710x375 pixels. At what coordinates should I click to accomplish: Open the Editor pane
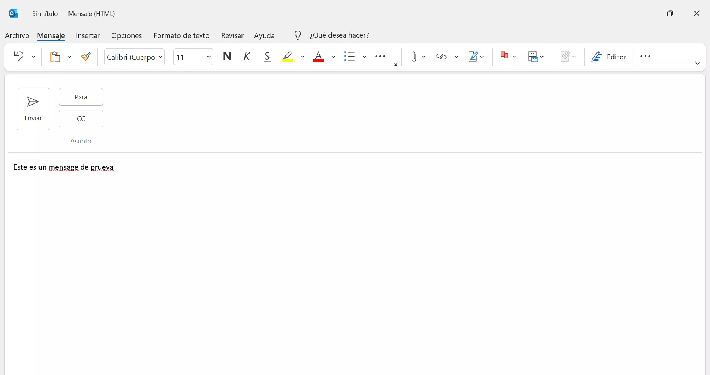(x=609, y=57)
